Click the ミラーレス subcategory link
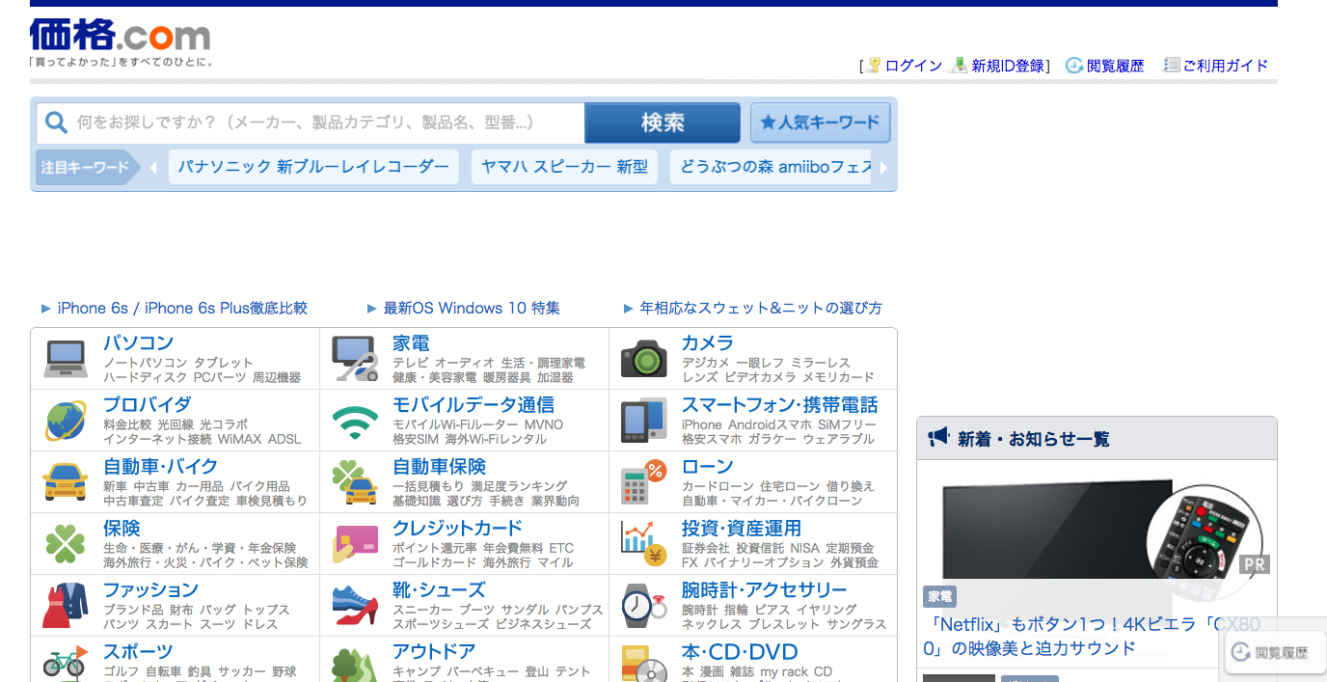This screenshot has height=682, width=1327. click(x=820, y=363)
